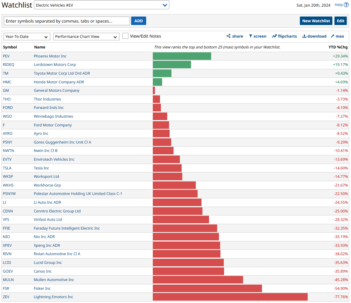Viewport: 351px width, 303px height.
Task: Open the Performance Chart View dropdown
Action: pyautogui.click(x=86, y=36)
